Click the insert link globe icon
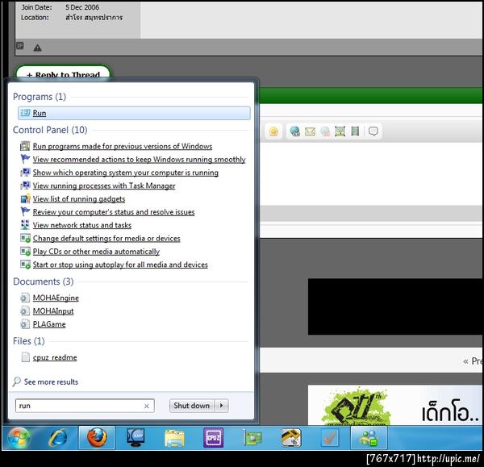Image resolution: width=484 pixels, height=467 pixels. [295, 131]
